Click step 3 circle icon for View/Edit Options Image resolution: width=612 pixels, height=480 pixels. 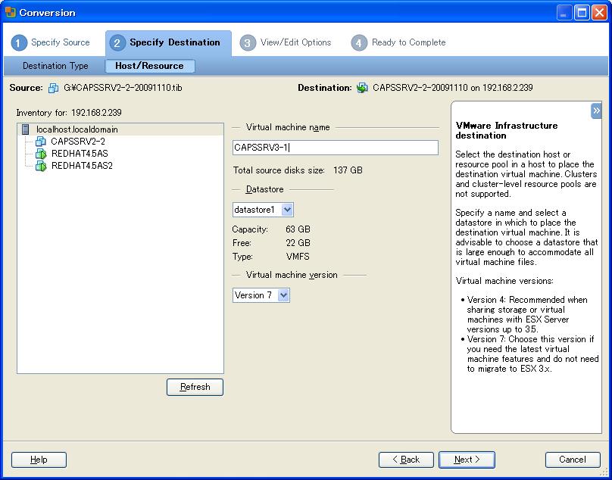pyautogui.click(x=248, y=42)
